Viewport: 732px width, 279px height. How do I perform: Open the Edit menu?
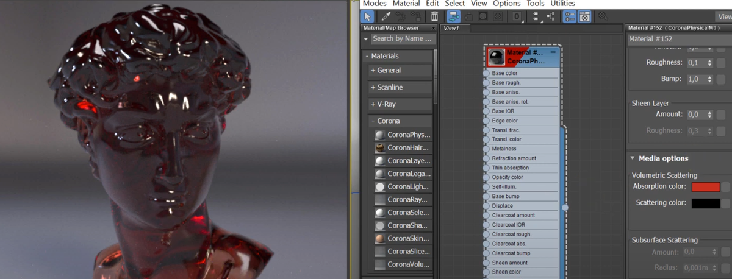(x=432, y=4)
